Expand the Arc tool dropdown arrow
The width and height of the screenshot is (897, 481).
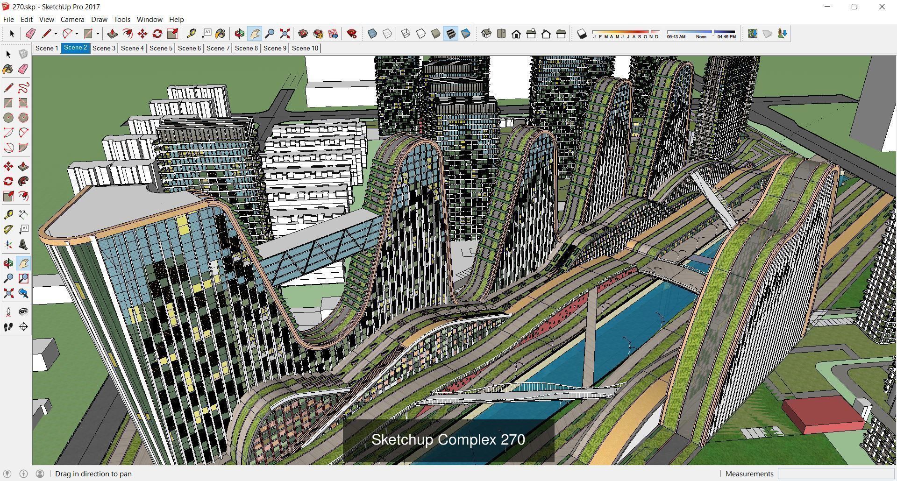[x=77, y=34]
